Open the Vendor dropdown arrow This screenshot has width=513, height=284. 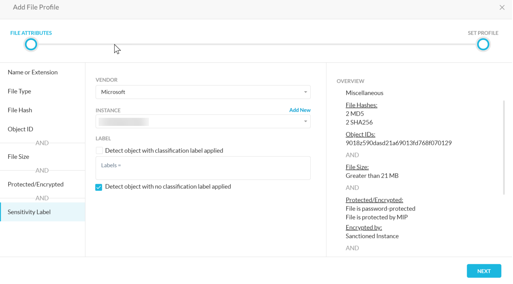coord(305,92)
